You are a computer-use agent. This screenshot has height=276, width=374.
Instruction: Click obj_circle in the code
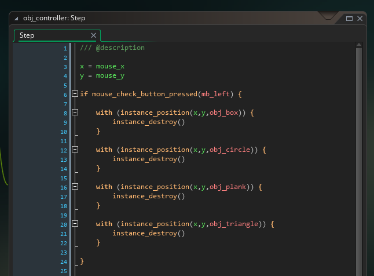230,150
